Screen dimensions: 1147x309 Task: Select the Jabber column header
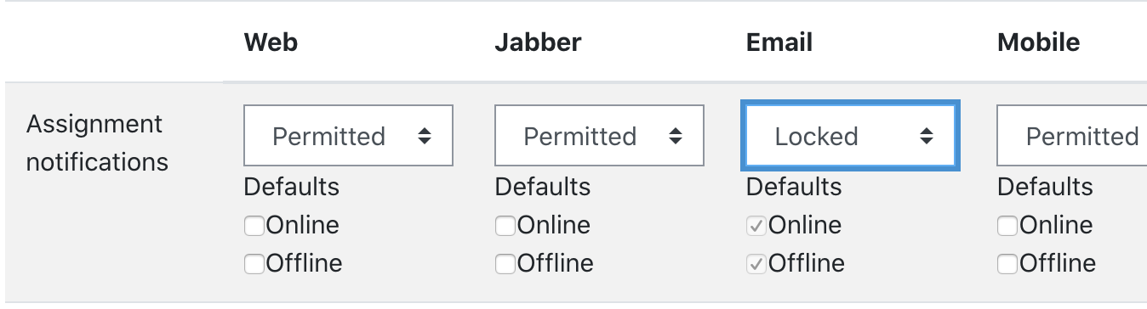pos(538,42)
